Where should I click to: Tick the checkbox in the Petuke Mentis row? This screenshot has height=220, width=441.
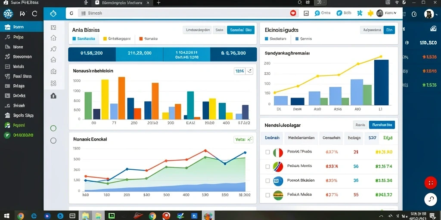click(x=267, y=166)
